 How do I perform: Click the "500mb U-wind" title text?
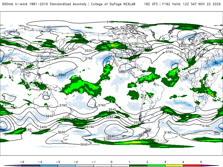(x=15, y=4)
